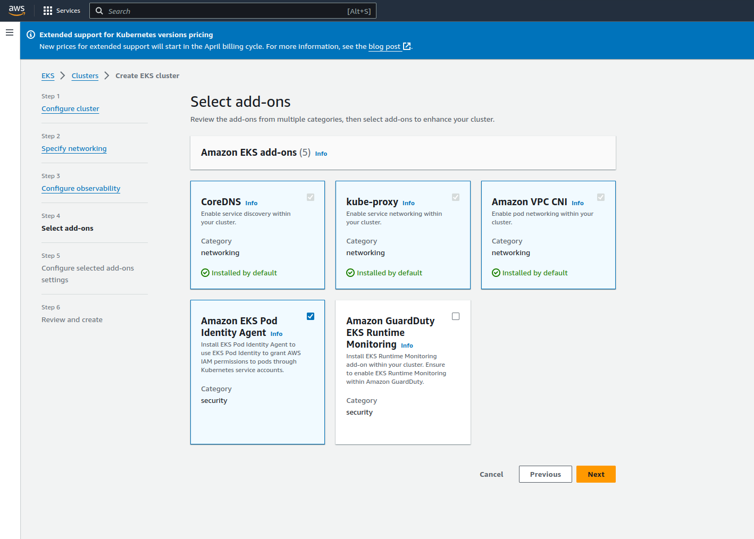The width and height of the screenshot is (754, 539).
Task: Select the kube-proxy card title
Action: tap(372, 202)
